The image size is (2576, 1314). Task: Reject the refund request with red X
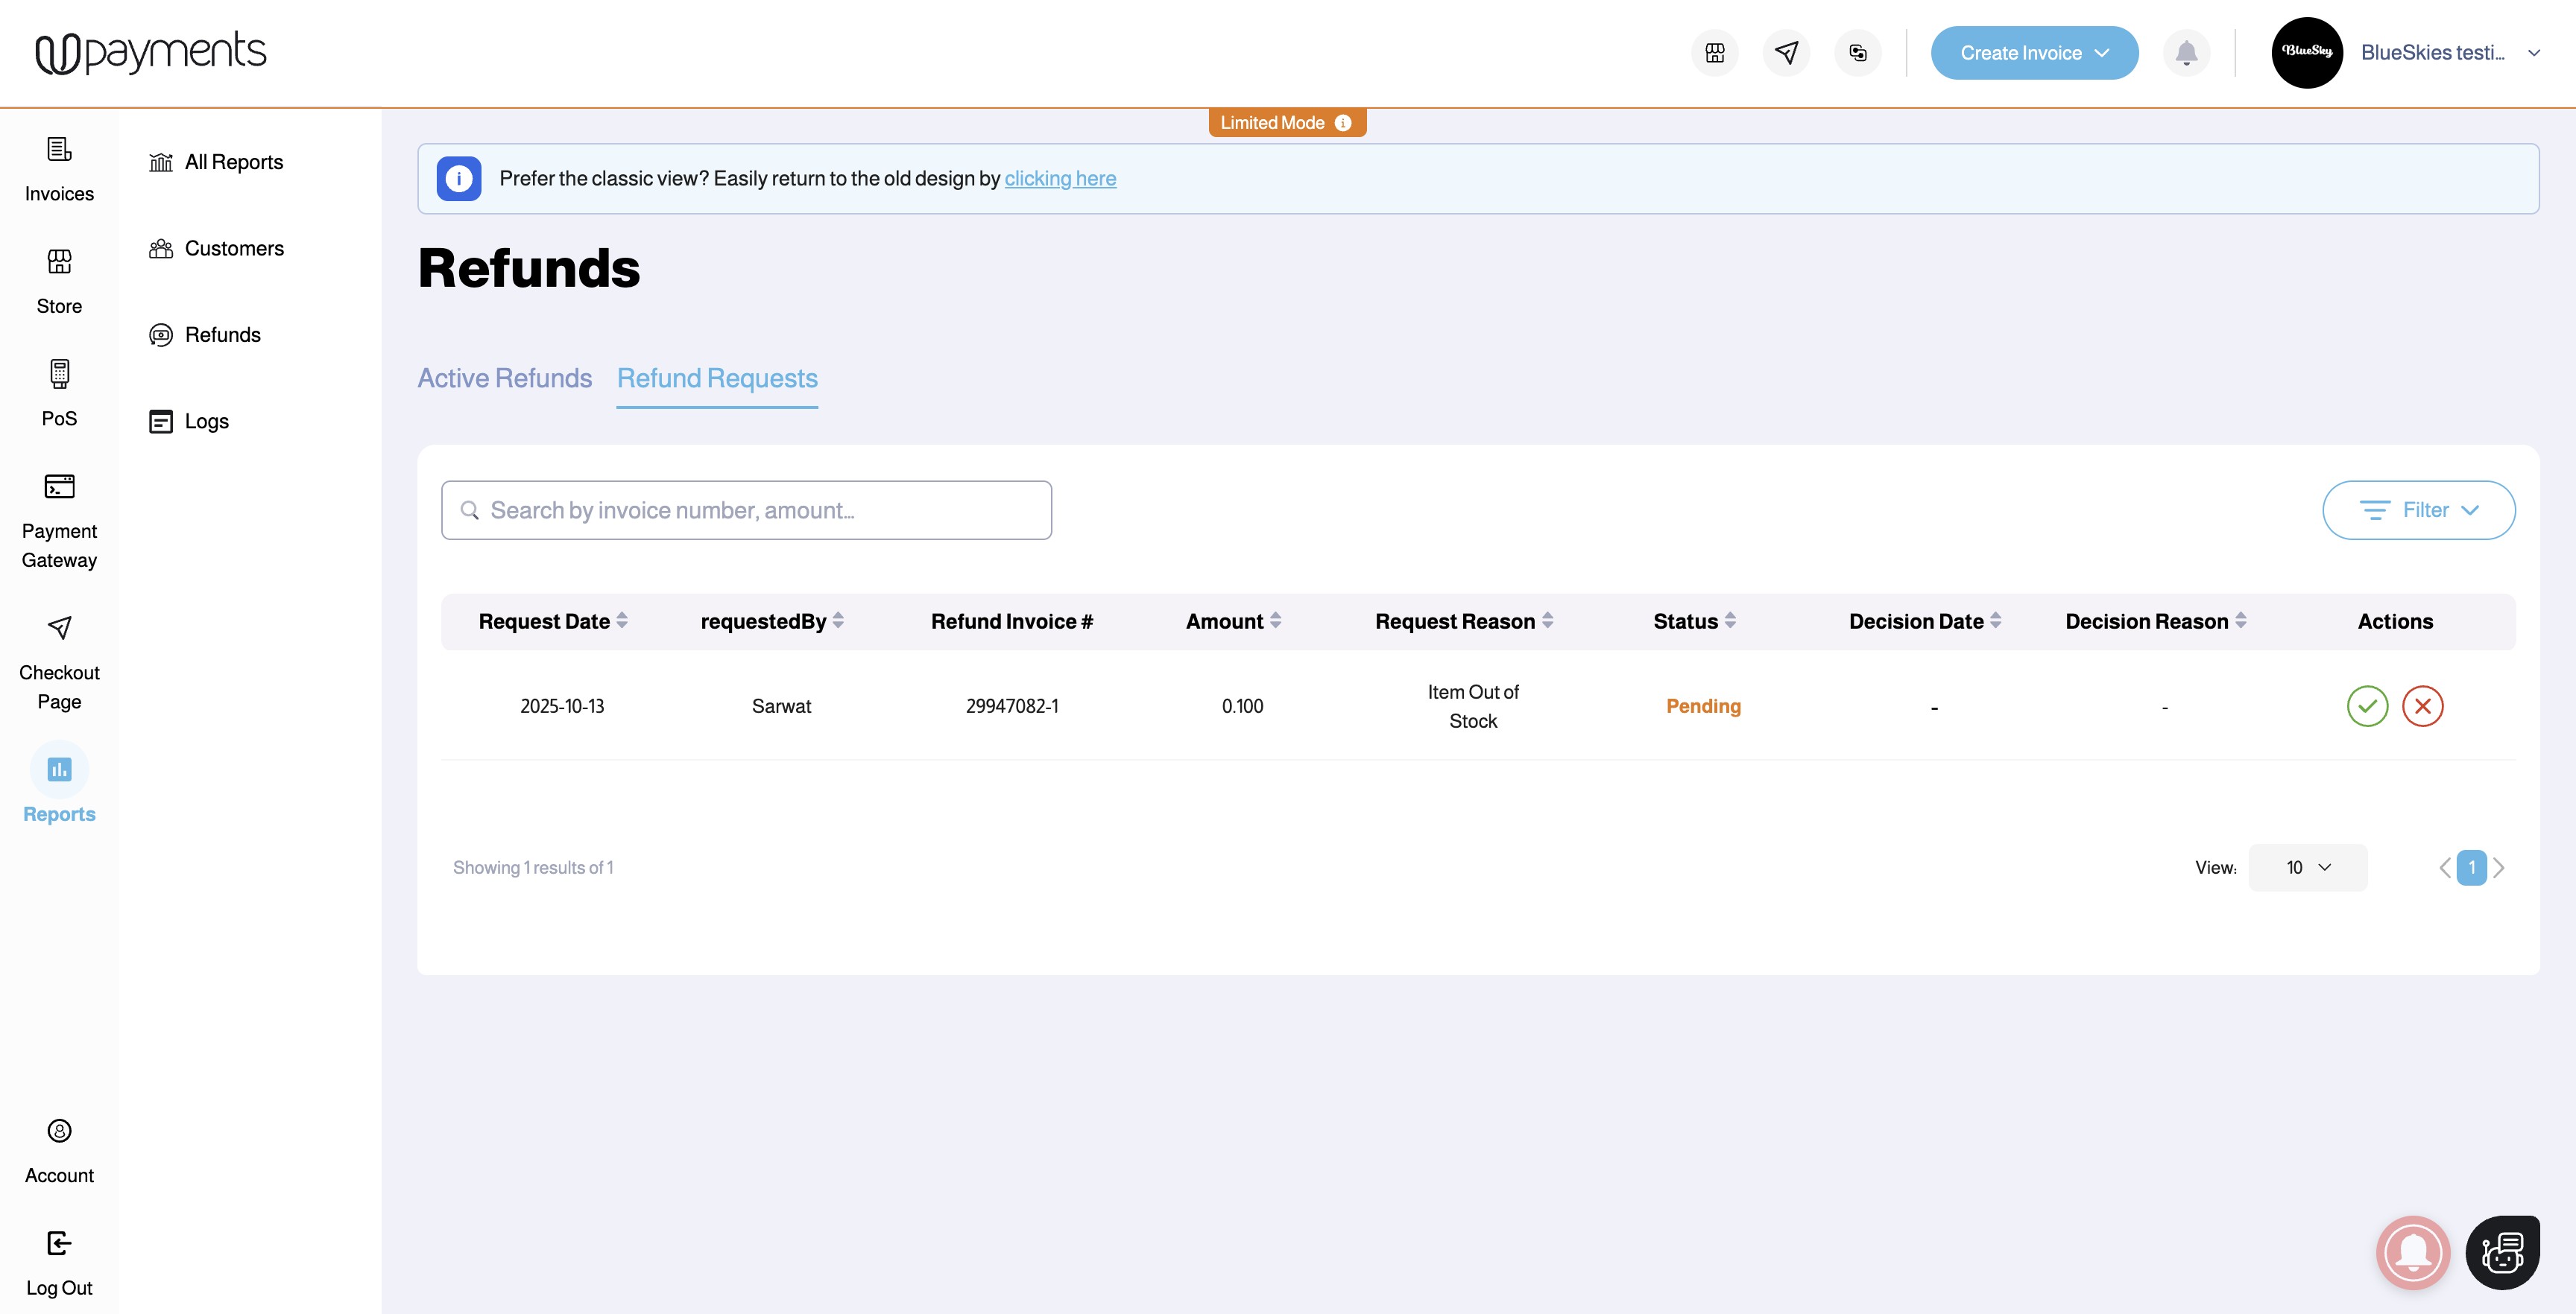pyautogui.click(x=2422, y=705)
